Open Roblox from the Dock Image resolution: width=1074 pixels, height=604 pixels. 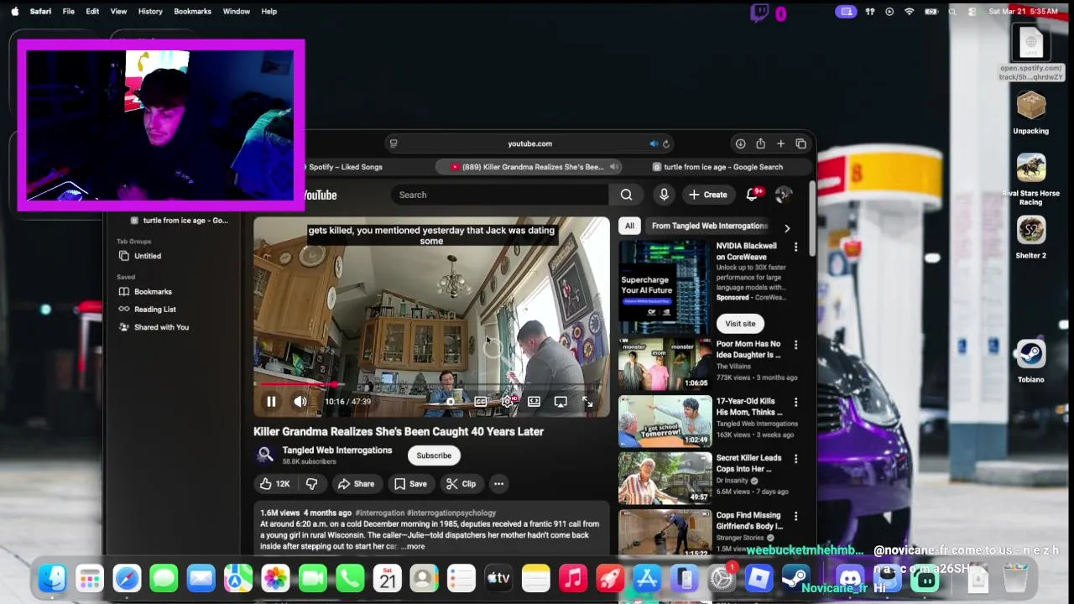[x=759, y=578]
